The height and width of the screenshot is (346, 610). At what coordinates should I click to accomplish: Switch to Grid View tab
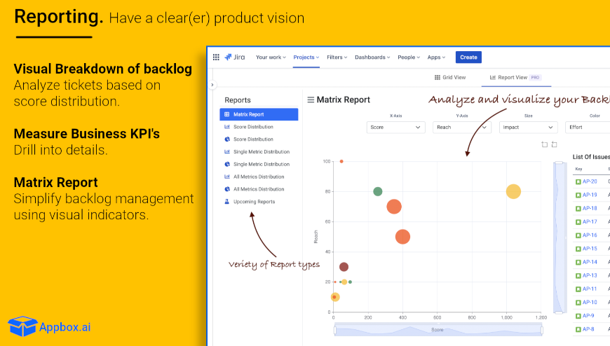click(450, 77)
